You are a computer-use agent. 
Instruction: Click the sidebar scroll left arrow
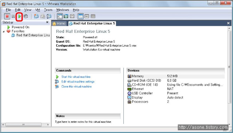(3, 125)
